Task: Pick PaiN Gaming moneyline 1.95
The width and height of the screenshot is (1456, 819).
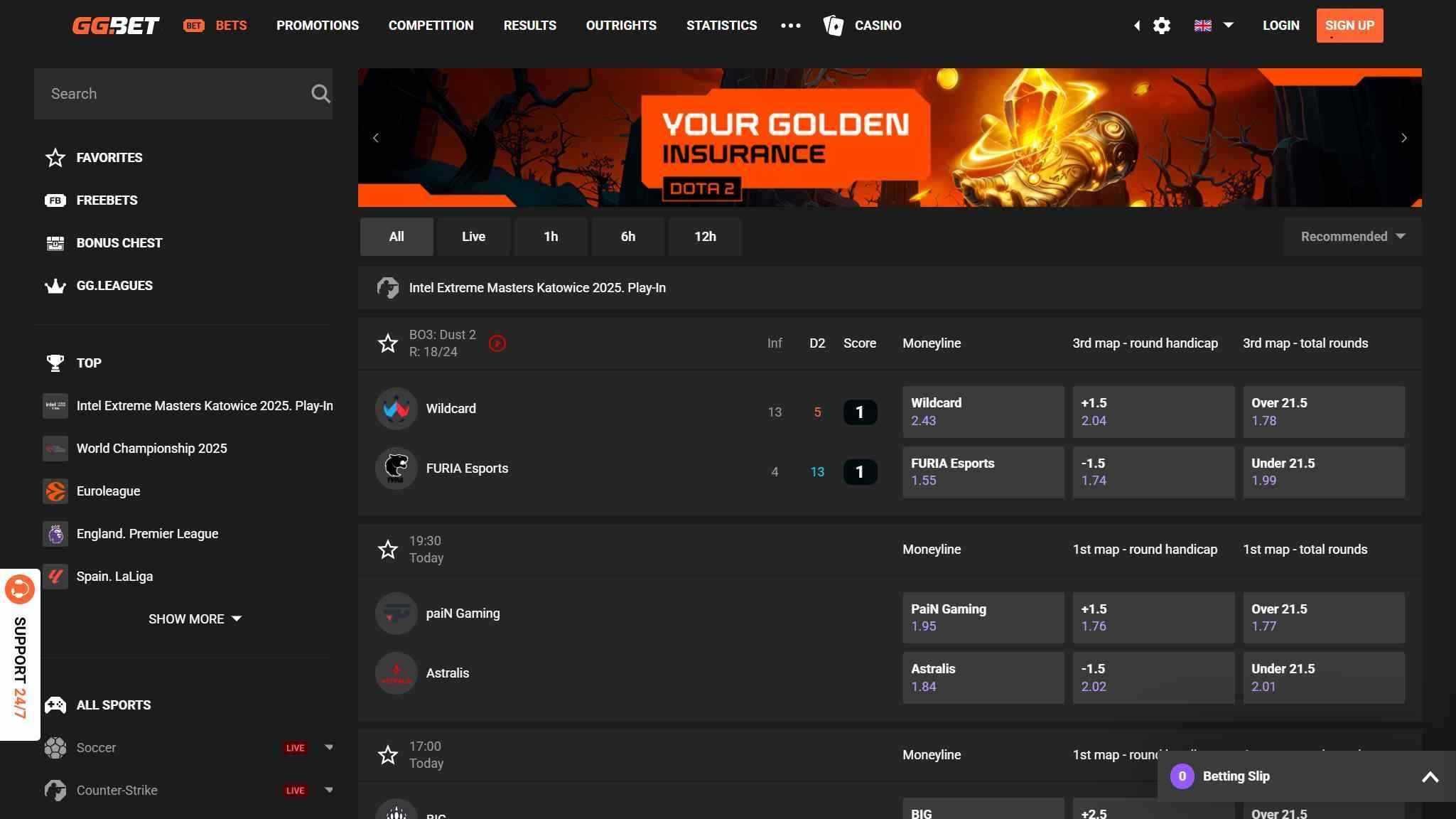Action: (x=983, y=618)
